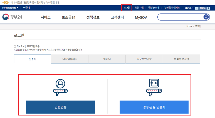Open the For Foreigners dropdown
This screenshot has width=215, height=118.
click(x=10, y=8)
